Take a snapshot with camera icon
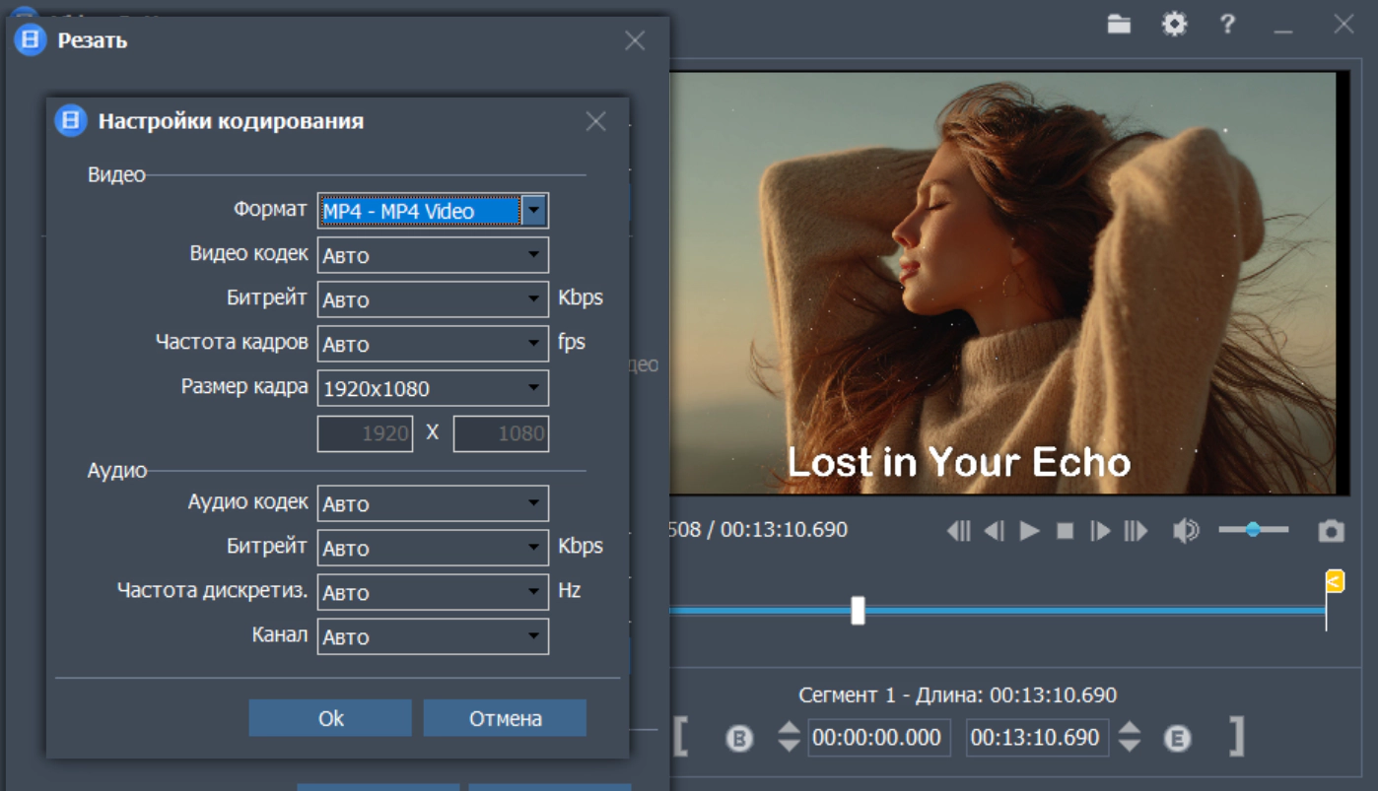 point(1331,532)
